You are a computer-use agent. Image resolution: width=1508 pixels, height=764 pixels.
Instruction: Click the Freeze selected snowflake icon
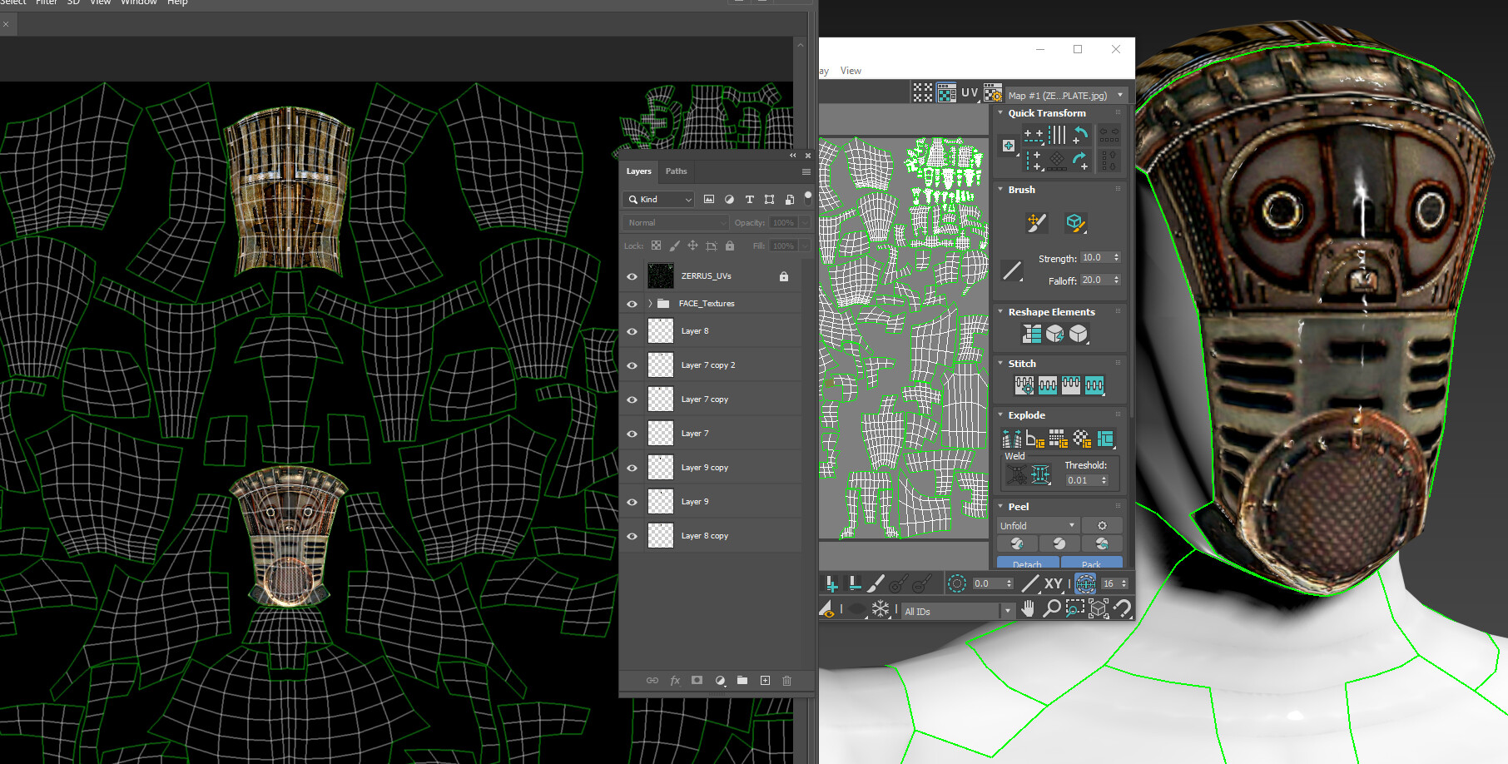(x=880, y=609)
